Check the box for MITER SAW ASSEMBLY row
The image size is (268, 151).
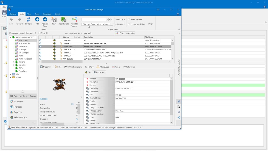click(40, 47)
